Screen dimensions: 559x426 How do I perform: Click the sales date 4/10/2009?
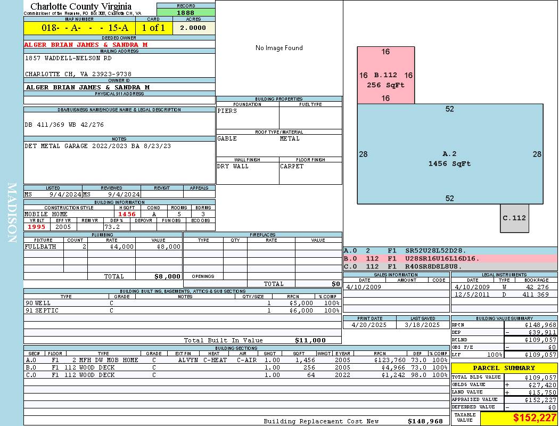[x=363, y=287]
